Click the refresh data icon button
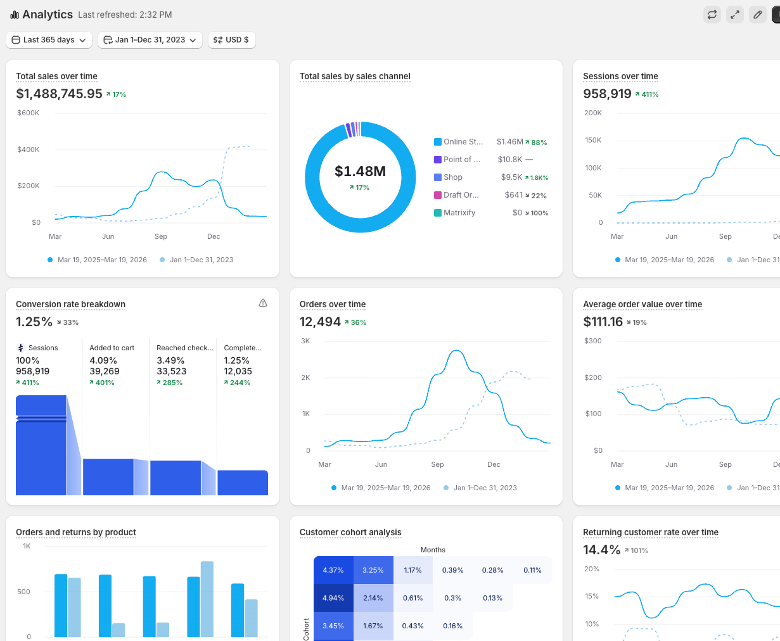Image resolution: width=780 pixels, height=641 pixels. click(x=712, y=15)
